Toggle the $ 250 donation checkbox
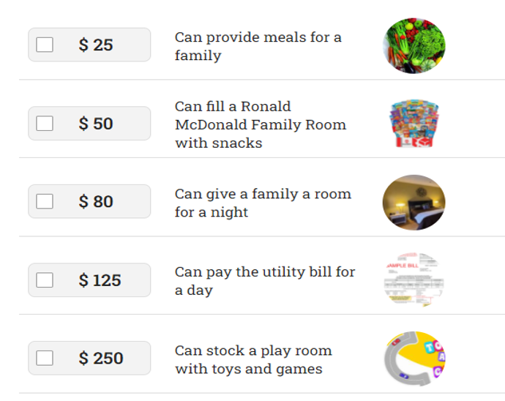The image size is (505, 401). 45,358
